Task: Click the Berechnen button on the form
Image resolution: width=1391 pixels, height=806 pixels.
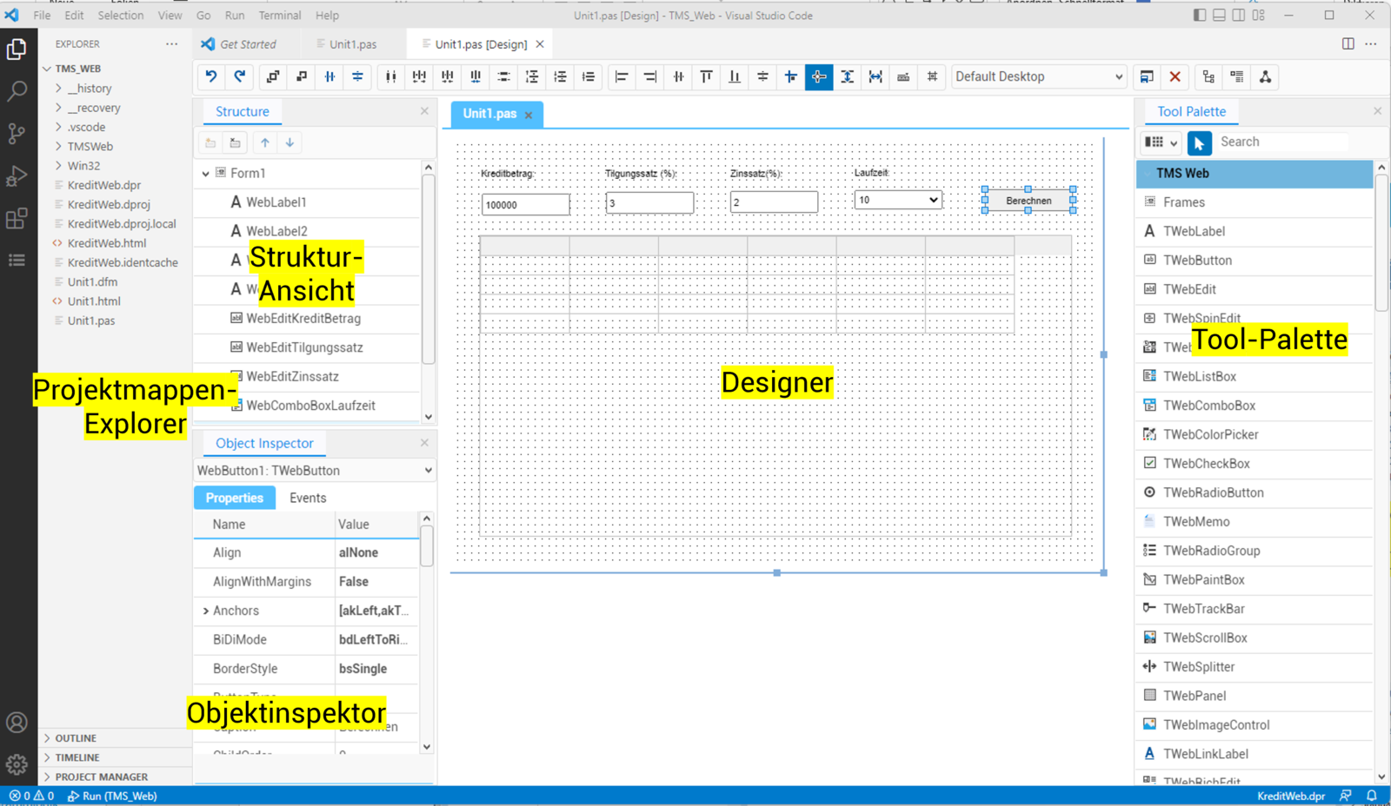Action: (x=1028, y=200)
